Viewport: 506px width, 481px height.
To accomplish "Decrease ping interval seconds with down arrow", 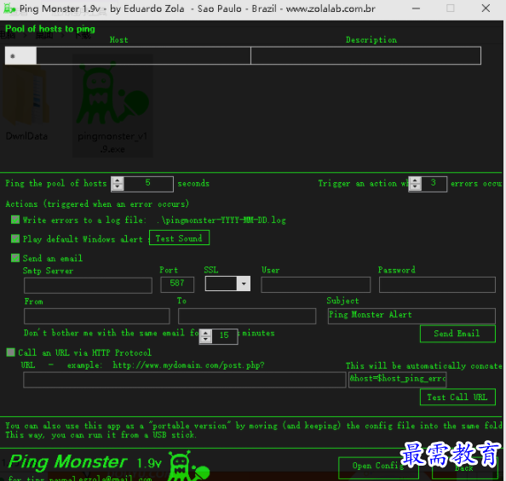I will 118,187.
